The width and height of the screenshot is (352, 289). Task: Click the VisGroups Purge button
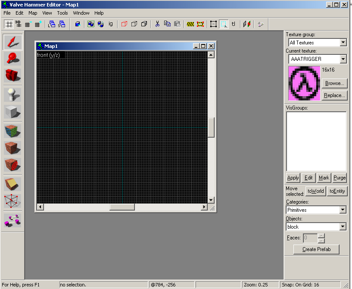340,178
